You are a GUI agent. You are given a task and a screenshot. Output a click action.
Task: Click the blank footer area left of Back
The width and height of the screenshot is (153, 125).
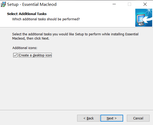(38, 118)
